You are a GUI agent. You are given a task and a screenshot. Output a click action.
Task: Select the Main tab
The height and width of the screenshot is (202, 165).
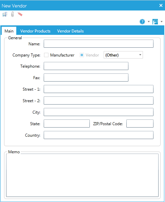click(x=9, y=31)
